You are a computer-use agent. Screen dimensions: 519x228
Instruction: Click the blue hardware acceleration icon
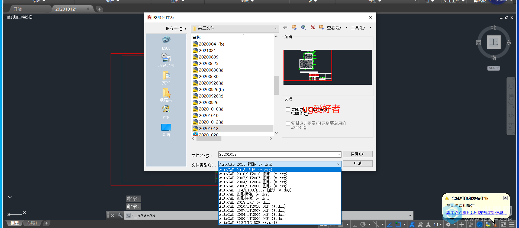[479, 224]
